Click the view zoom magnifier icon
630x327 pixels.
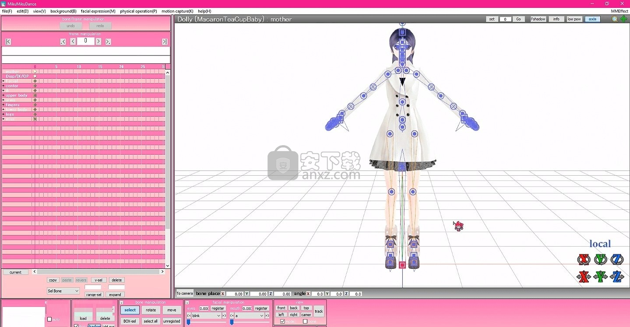(615, 19)
